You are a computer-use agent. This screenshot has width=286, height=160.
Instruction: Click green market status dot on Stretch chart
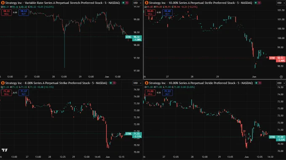point(123,3)
